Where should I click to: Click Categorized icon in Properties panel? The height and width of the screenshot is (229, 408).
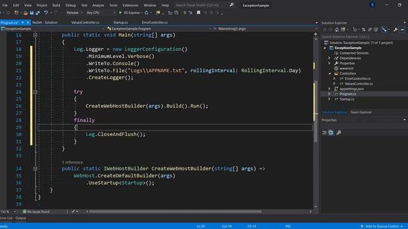[324, 133]
